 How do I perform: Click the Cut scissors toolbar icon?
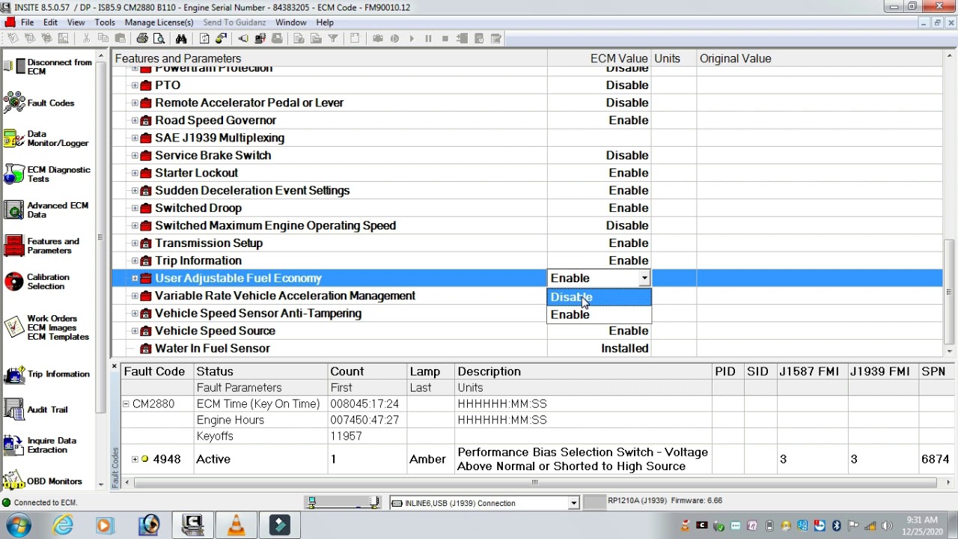click(87, 38)
